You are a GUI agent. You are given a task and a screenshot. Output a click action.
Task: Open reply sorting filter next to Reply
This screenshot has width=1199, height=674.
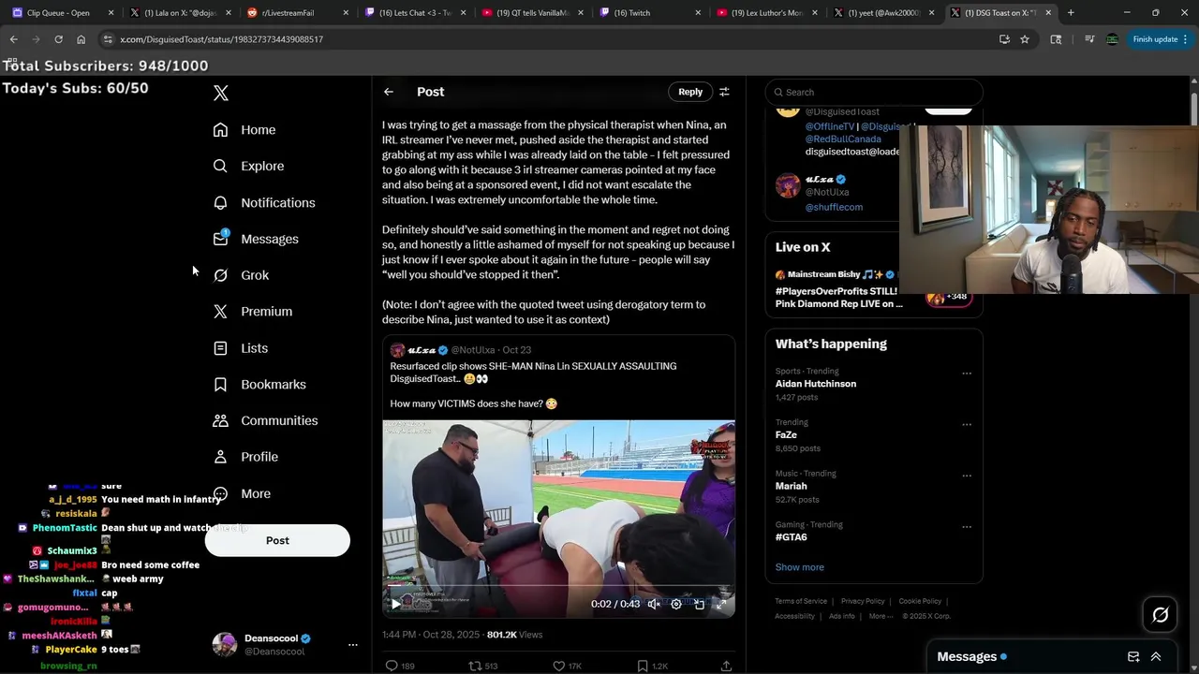point(724,92)
